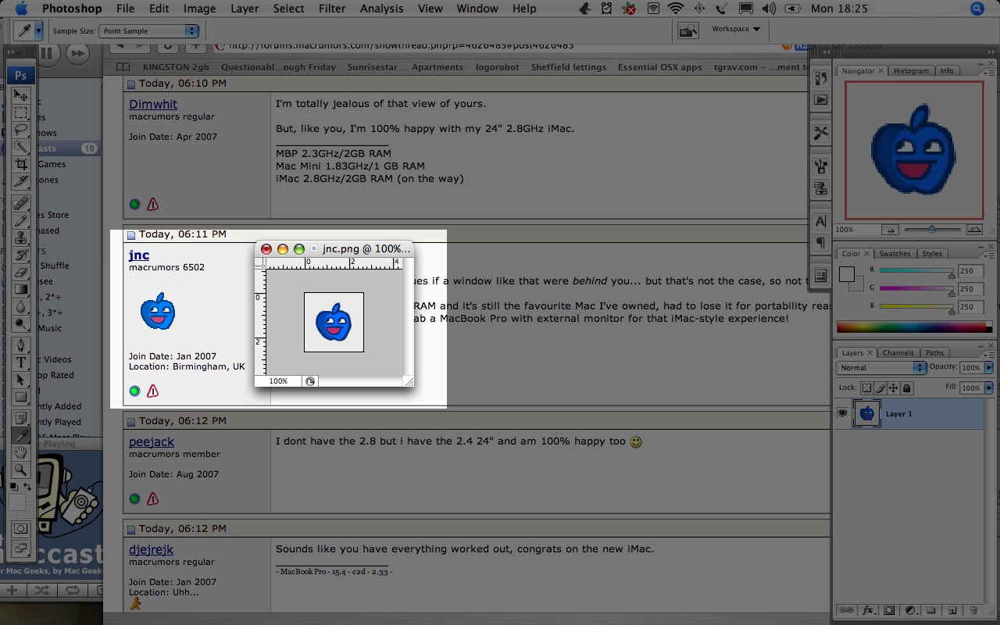Image resolution: width=1000 pixels, height=625 pixels.
Task: Toggle Layer 1 visibility eye
Action: (843, 413)
